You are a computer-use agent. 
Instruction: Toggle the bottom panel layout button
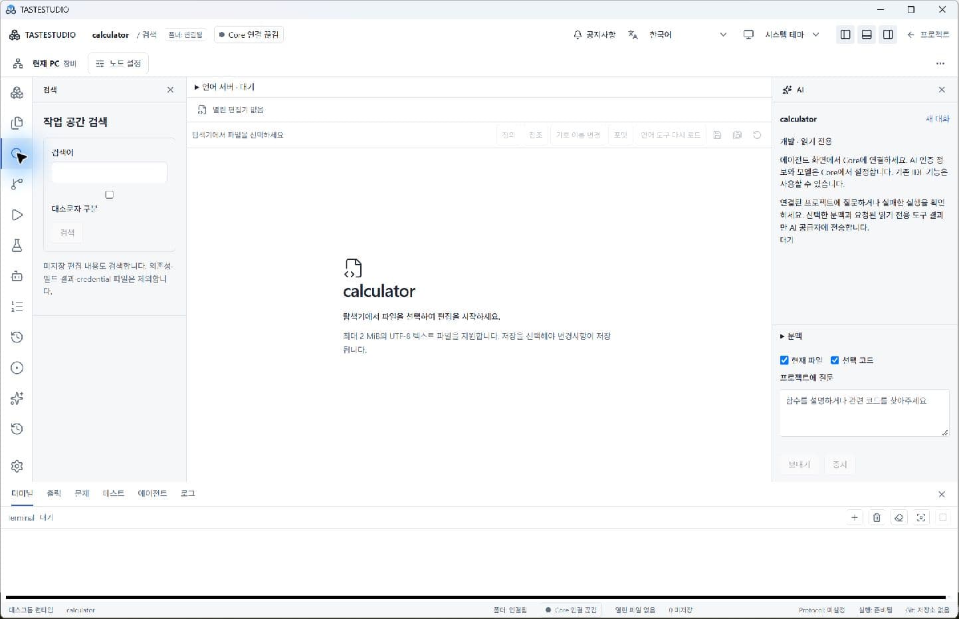[867, 35]
